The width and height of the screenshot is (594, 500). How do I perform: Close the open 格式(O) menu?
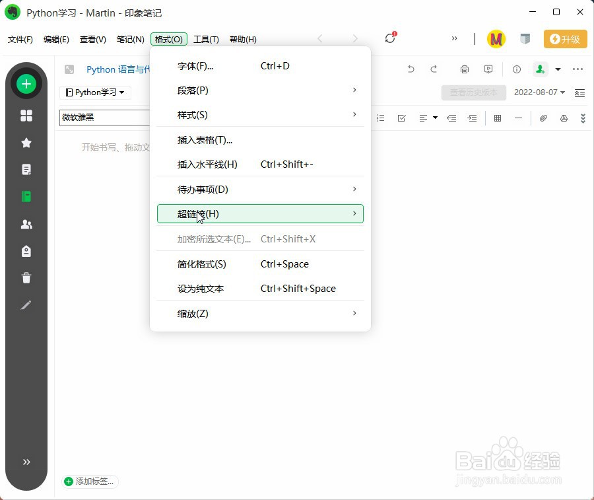pos(169,40)
